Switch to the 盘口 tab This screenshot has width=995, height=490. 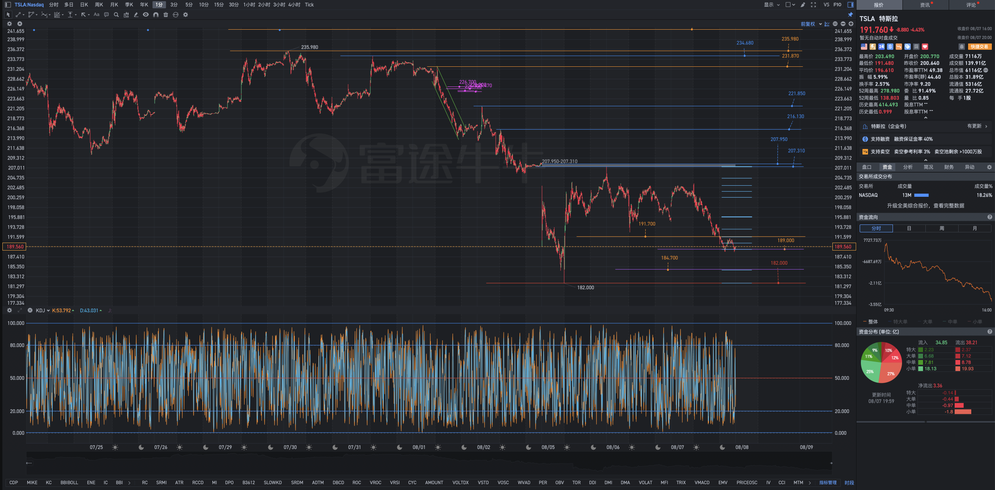[x=867, y=167]
